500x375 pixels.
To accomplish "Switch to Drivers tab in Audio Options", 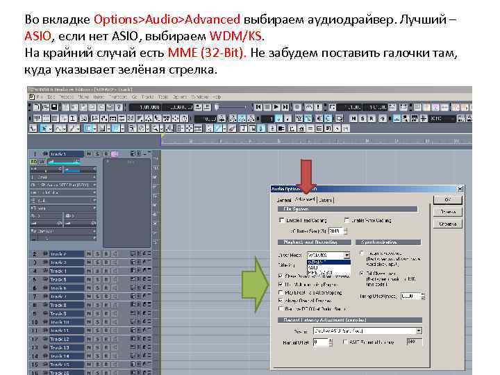I will tap(326, 200).
